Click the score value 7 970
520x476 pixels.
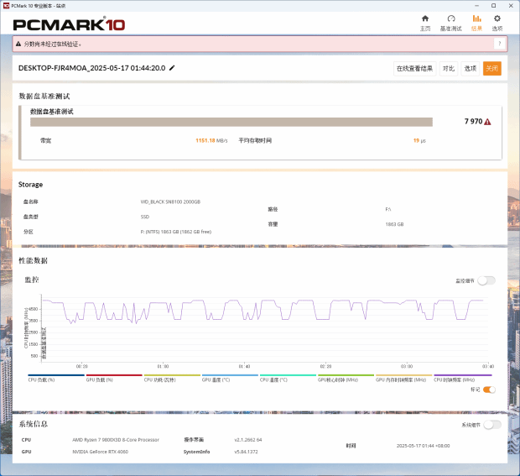(x=473, y=122)
